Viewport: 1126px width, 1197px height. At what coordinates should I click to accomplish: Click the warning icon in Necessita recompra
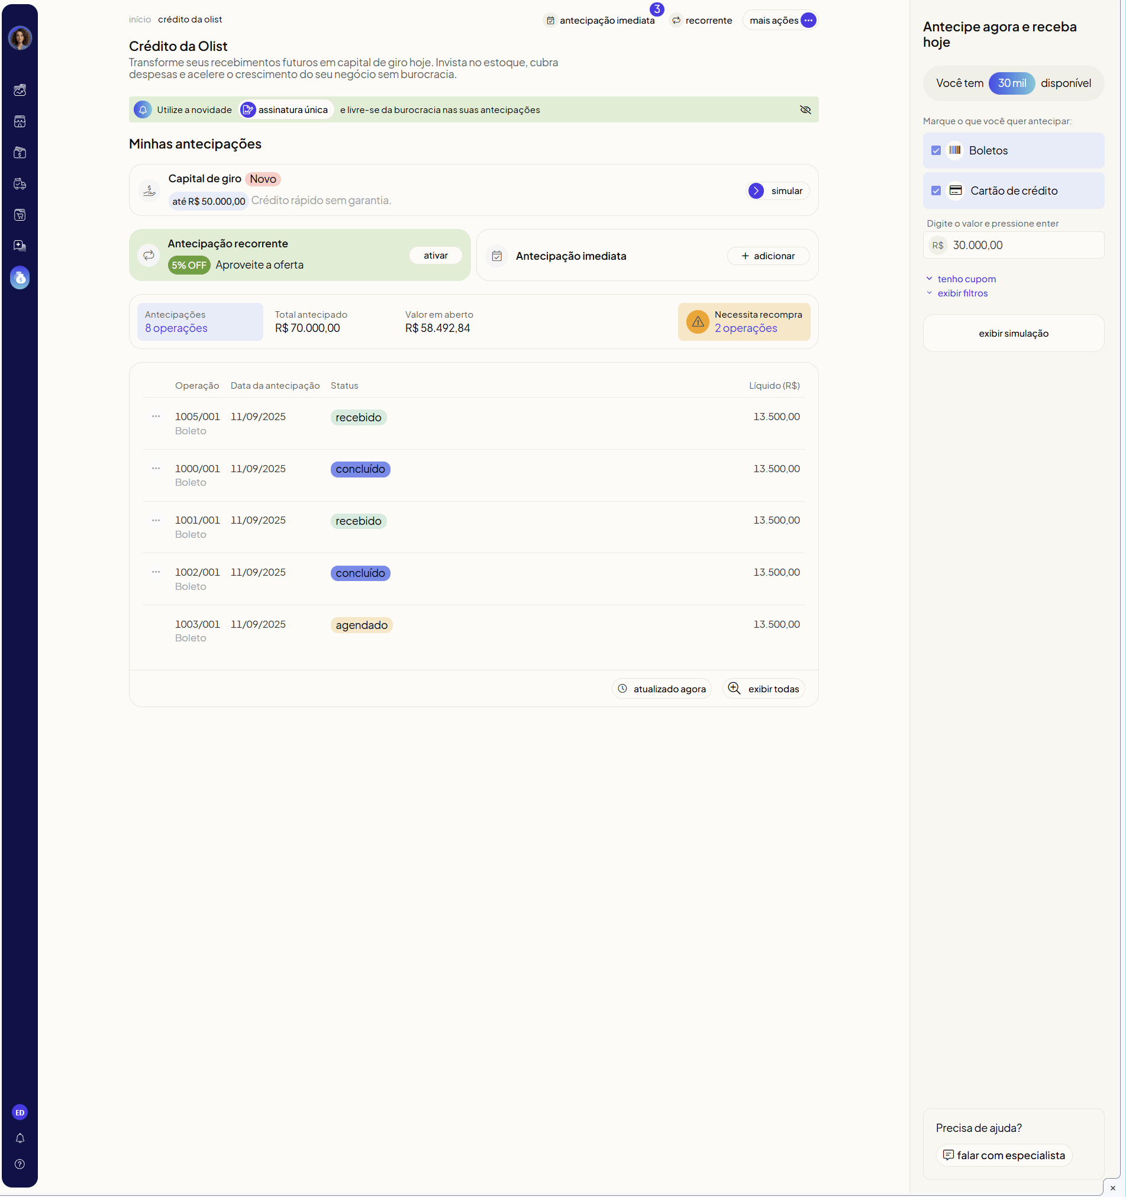pyautogui.click(x=698, y=322)
